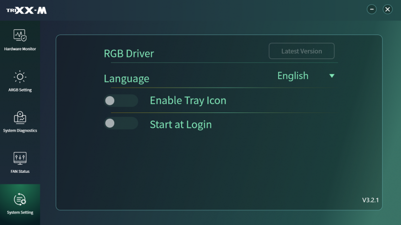Click the Language setting label
Screen dimensions: 401x225
coord(126,79)
